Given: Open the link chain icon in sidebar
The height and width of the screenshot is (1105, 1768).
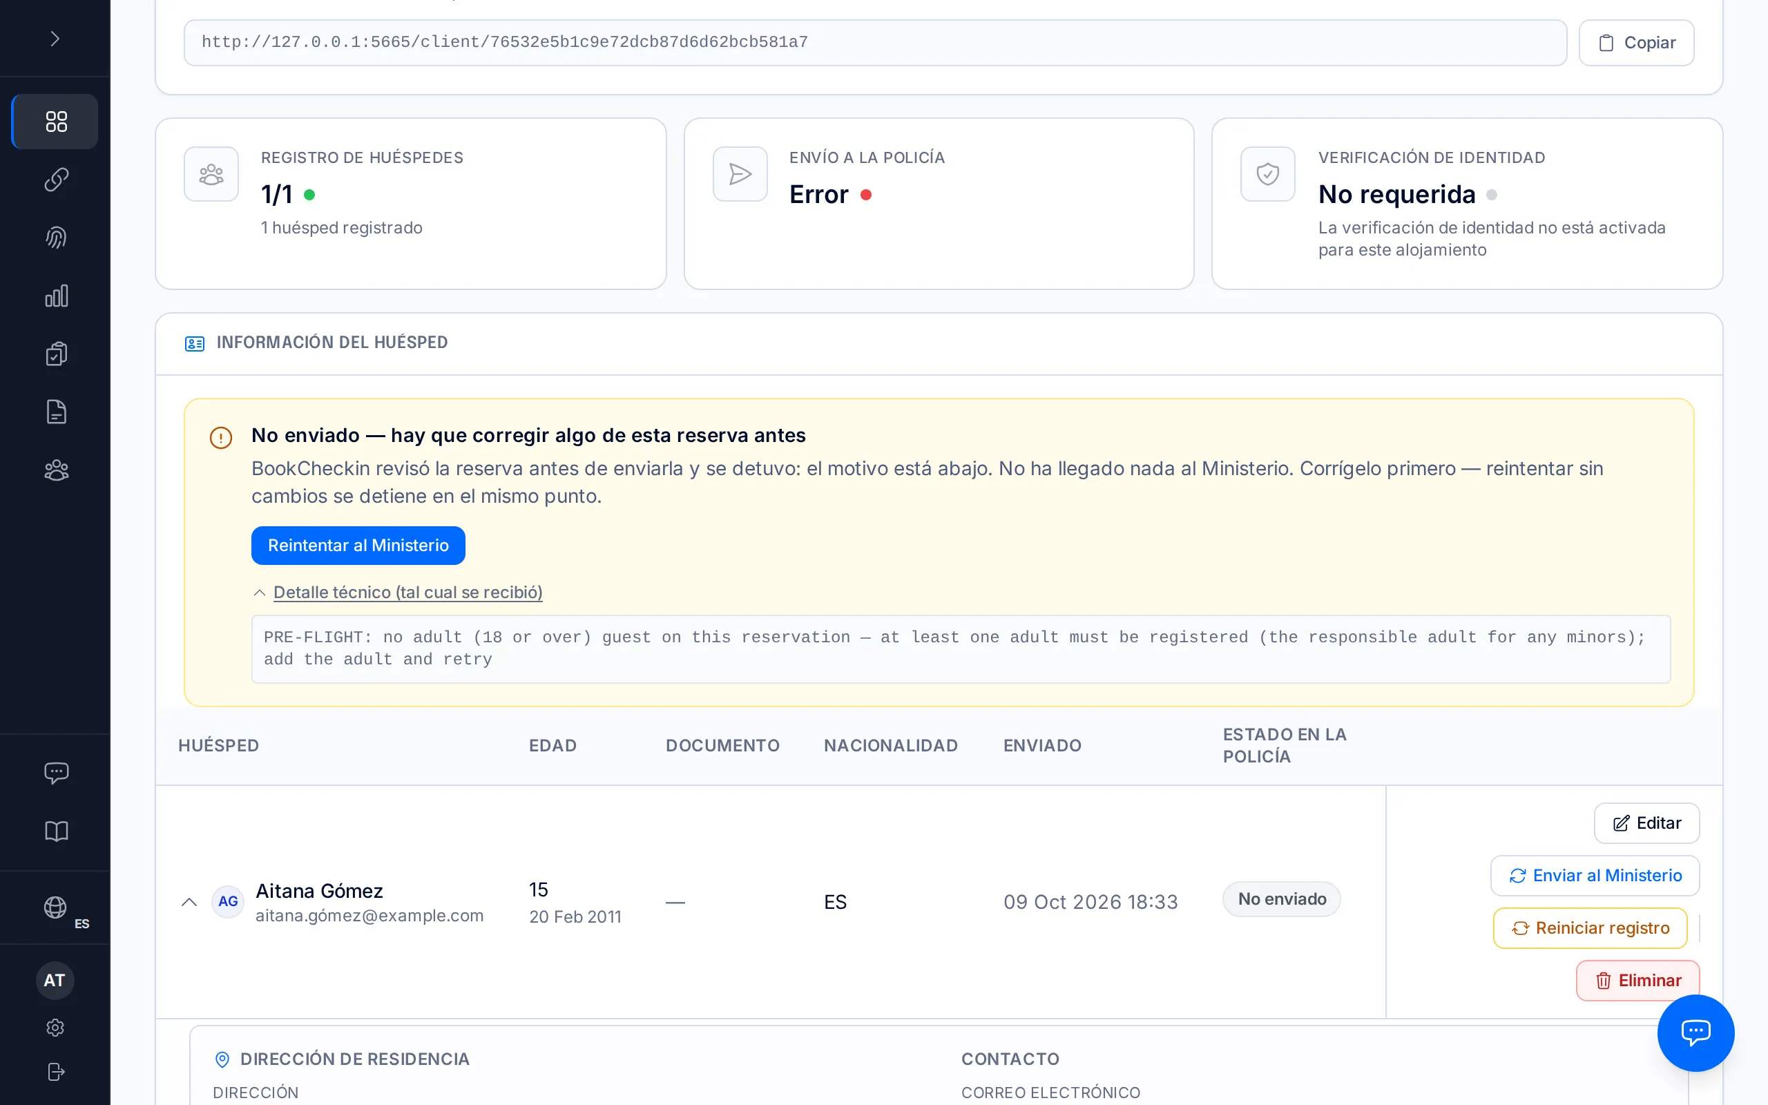Looking at the screenshot, I should pyautogui.click(x=55, y=180).
